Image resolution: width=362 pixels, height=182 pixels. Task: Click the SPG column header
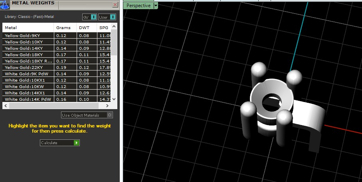pos(104,27)
